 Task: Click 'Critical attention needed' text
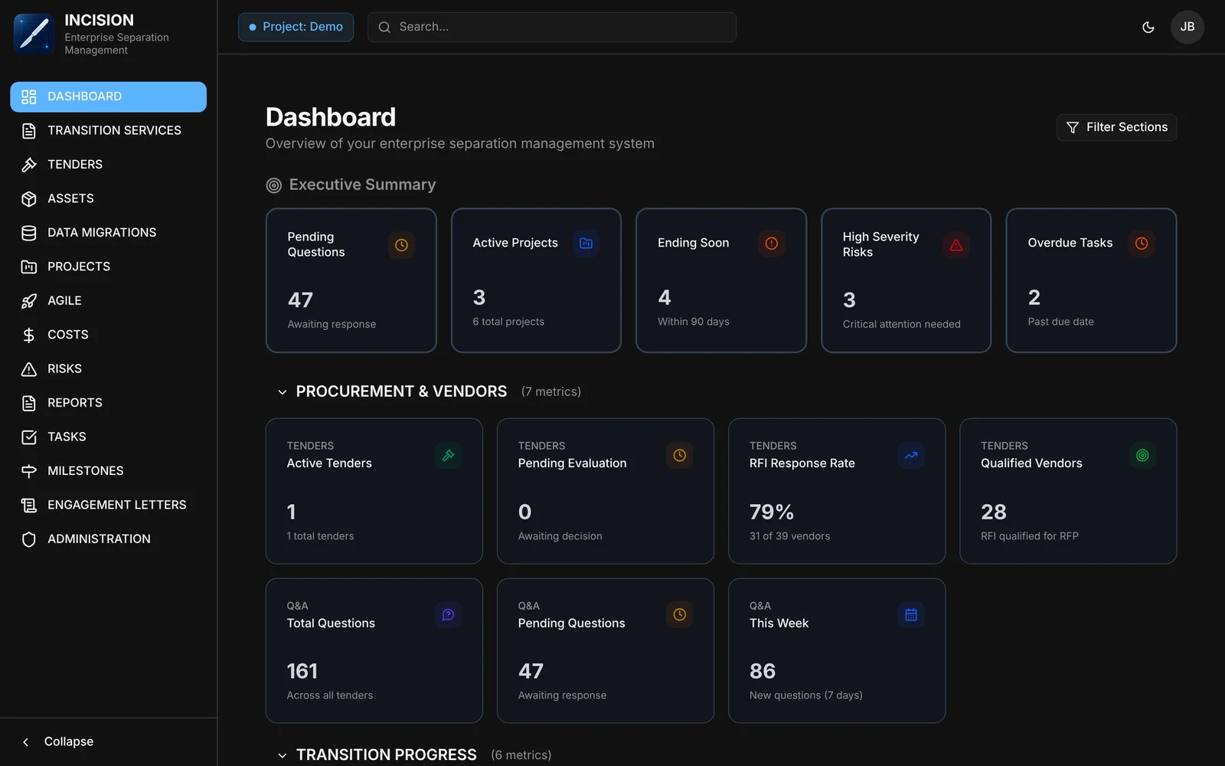(x=901, y=325)
